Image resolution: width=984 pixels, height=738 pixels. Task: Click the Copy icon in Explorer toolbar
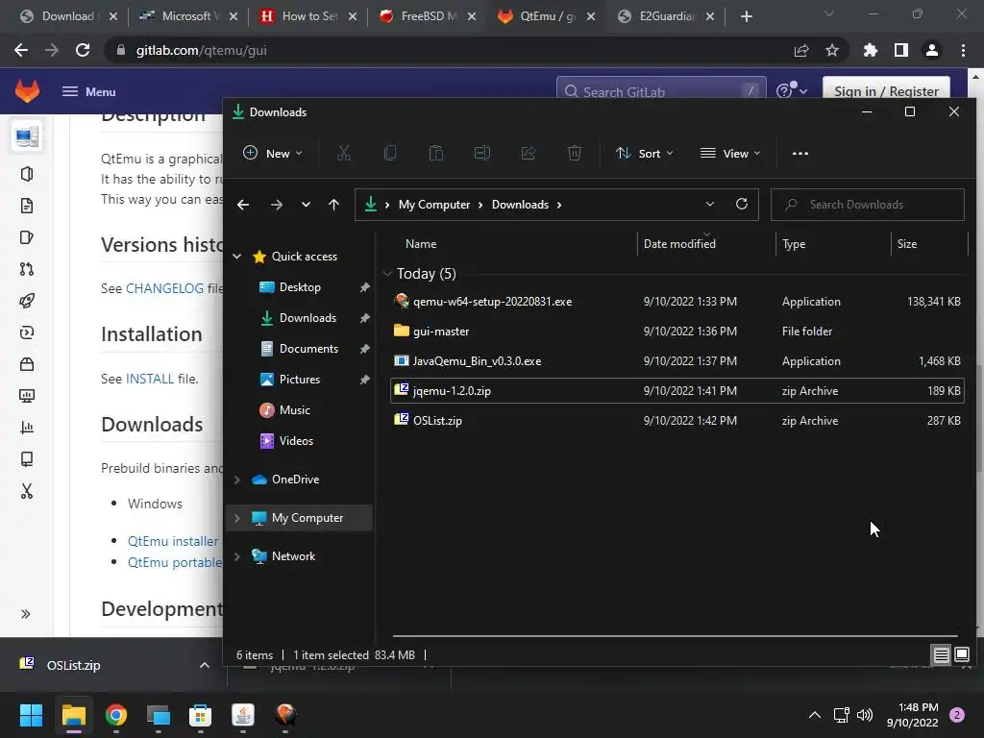click(x=390, y=153)
